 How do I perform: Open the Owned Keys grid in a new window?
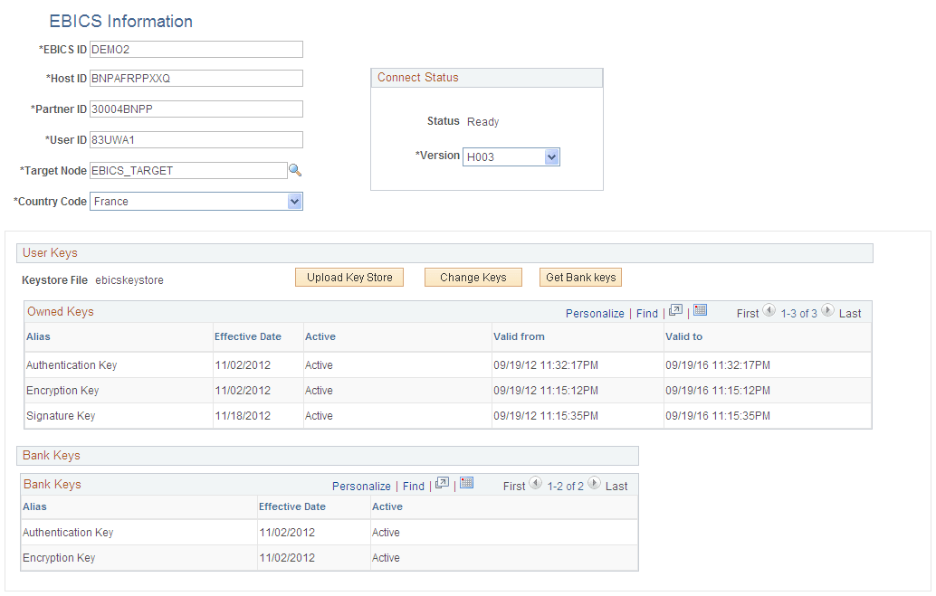coord(674,311)
